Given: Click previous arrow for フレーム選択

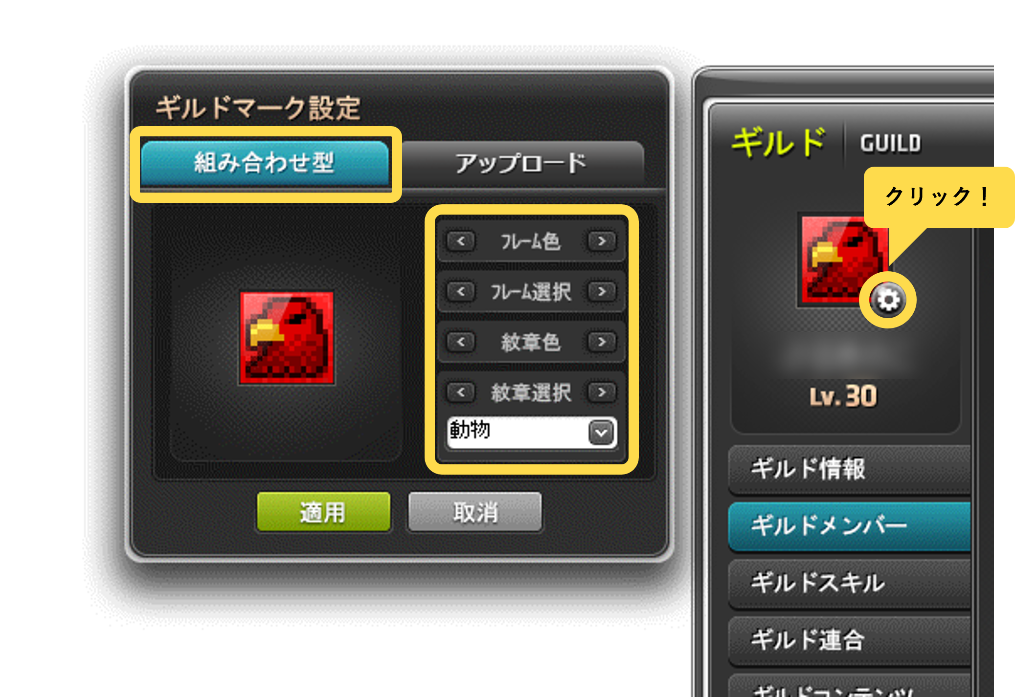Looking at the screenshot, I should point(461,291).
